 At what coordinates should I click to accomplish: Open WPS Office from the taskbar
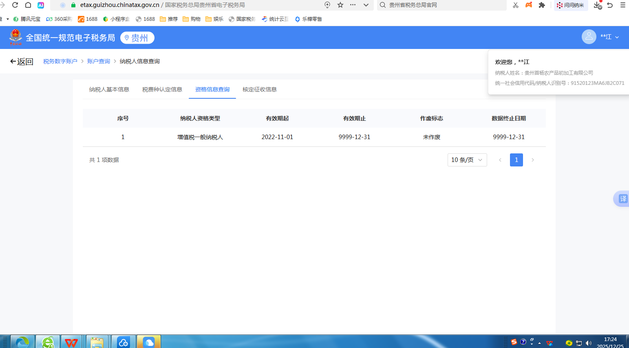click(71, 342)
